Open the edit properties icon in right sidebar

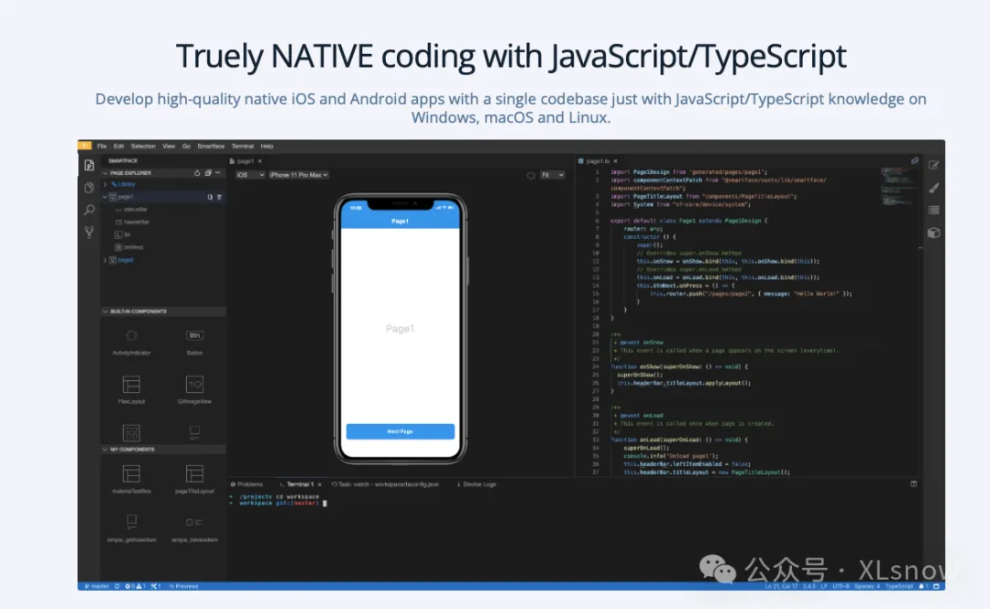click(x=934, y=166)
